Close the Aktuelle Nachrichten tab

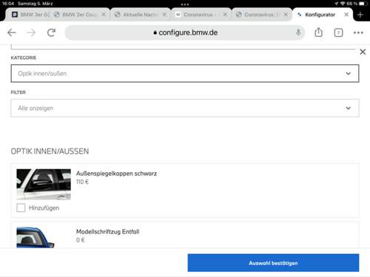[x=164, y=15]
